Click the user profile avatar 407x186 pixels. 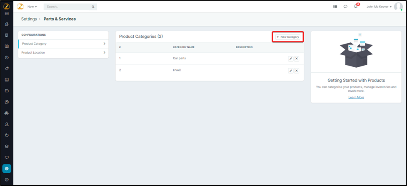(x=398, y=7)
